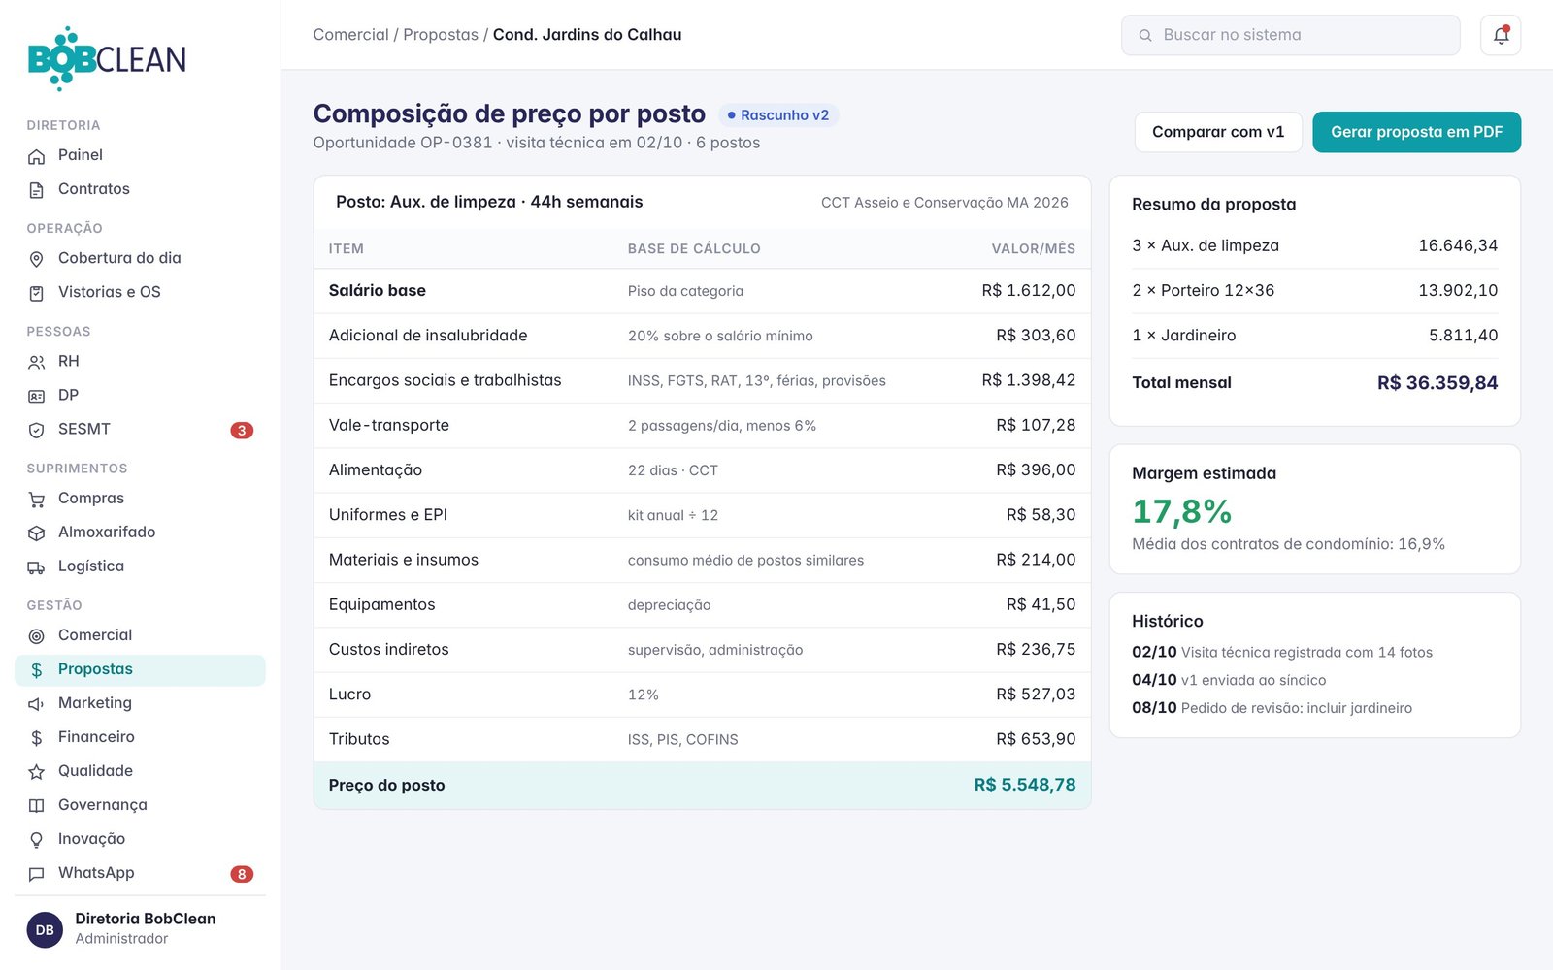
Task: Click the Financeiro dollar icon
Action: pos(36,737)
